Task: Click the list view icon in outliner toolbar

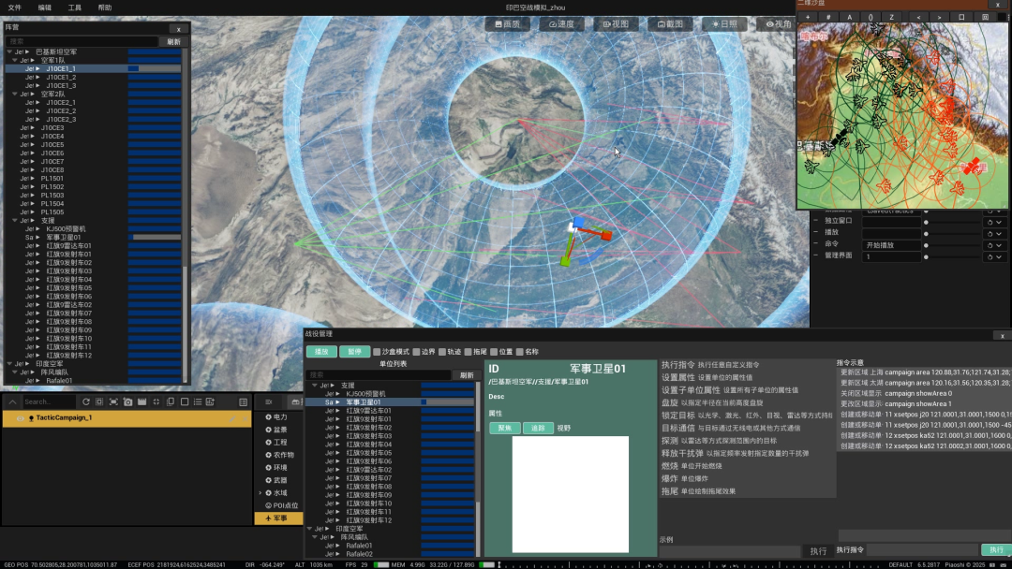Action: pyautogui.click(x=198, y=401)
